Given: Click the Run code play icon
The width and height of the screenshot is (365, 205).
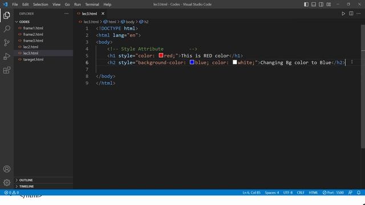Looking at the screenshot, I should click(x=343, y=14).
